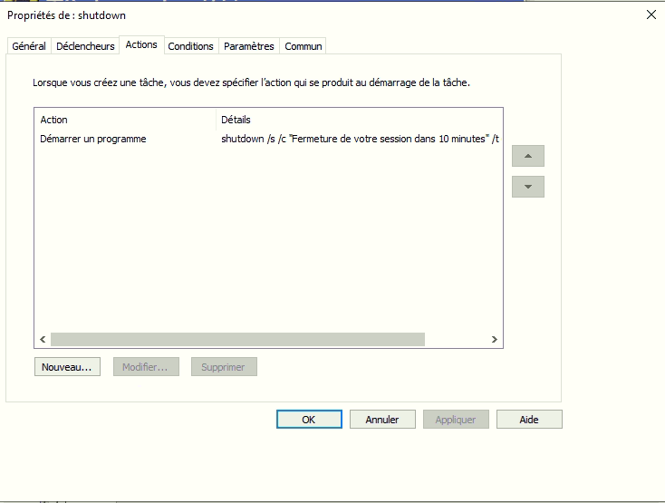This screenshot has width=665, height=503.
Task: Select the Actions tab
Action: pyautogui.click(x=141, y=44)
